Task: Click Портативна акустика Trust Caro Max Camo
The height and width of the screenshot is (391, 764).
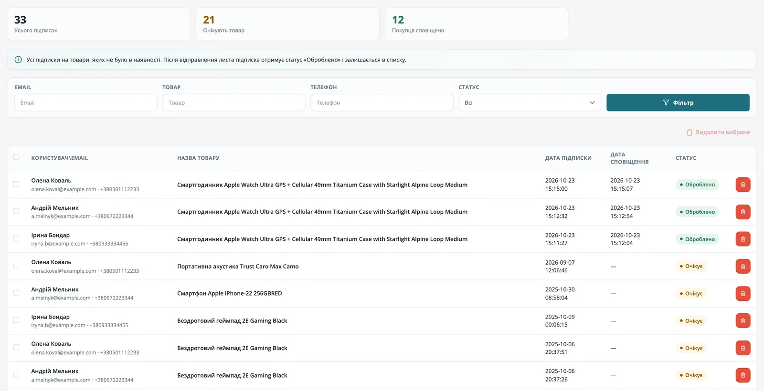Action: pyautogui.click(x=238, y=266)
